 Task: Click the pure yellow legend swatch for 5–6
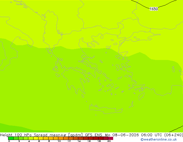(x=36, y=138)
